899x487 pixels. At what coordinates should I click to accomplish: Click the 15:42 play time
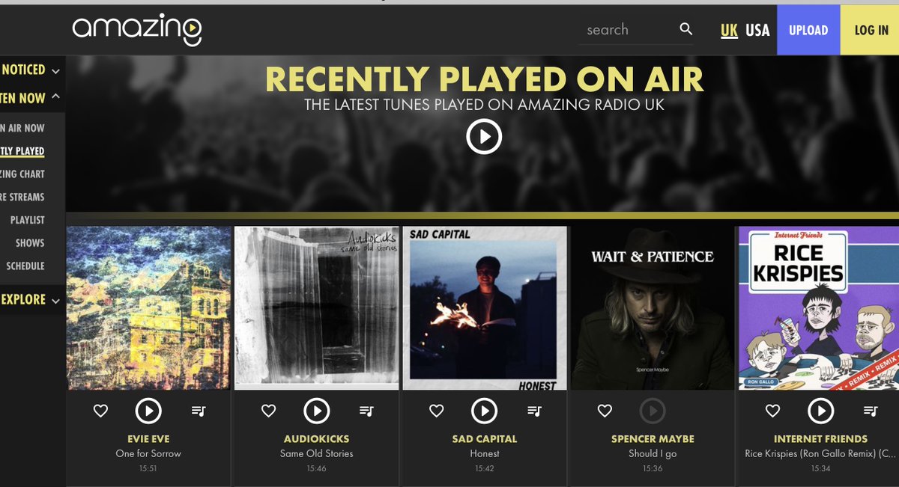484,468
